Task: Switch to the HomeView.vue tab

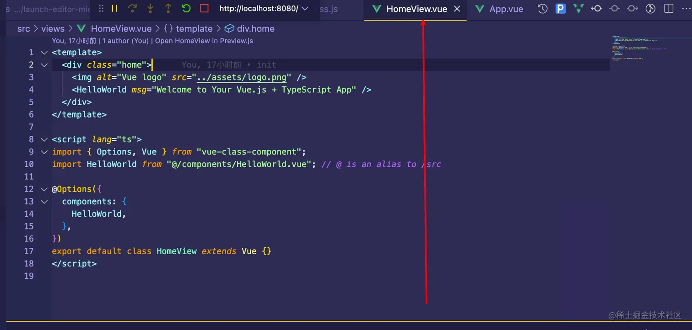Action: click(x=416, y=9)
